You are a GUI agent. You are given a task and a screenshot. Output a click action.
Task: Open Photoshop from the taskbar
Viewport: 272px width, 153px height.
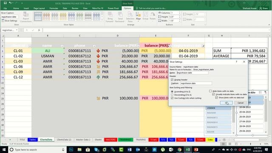click(71, 150)
